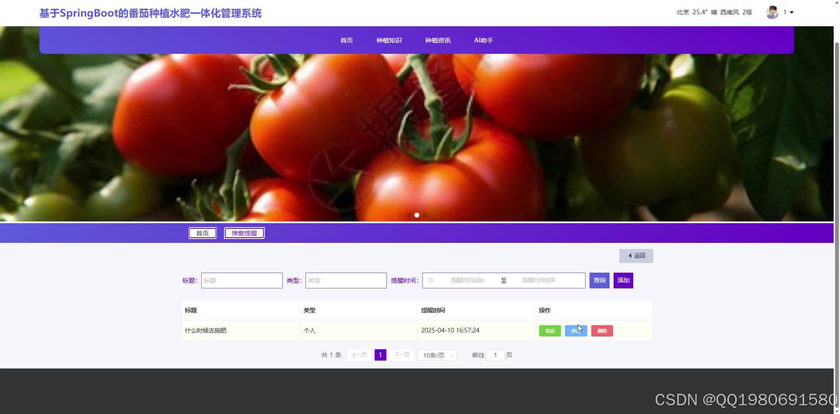Screen dimensions: 840x414
Task: Open the reminder start time picker
Action: click(x=466, y=280)
